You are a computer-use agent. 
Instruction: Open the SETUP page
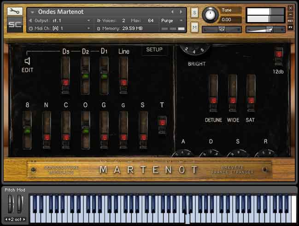[154, 50]
